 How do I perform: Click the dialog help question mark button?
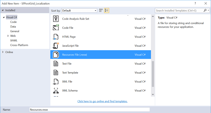point(195,4)
